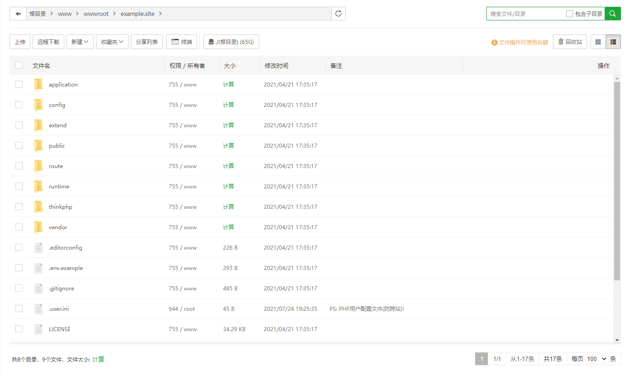Expand the New (新建) dropdown
The width and height of the screenshot is (630, 376).
click(80, 42)
